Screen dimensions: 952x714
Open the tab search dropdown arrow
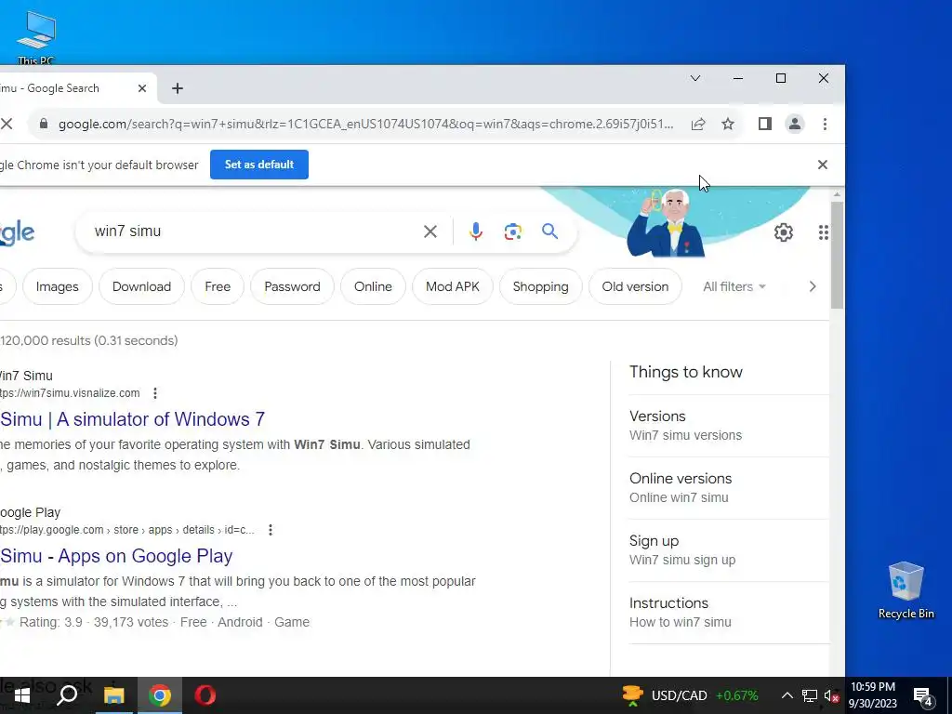click(695, 78)
